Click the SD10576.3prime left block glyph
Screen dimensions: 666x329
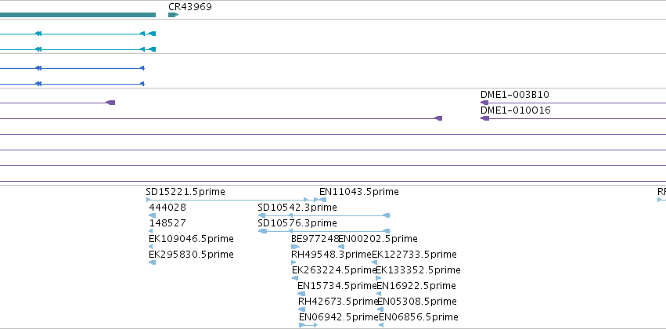coord(262,231)
